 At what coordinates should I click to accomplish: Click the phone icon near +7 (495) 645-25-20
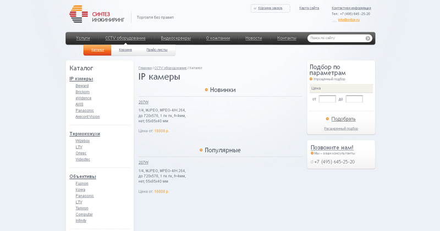coord(312,162)
